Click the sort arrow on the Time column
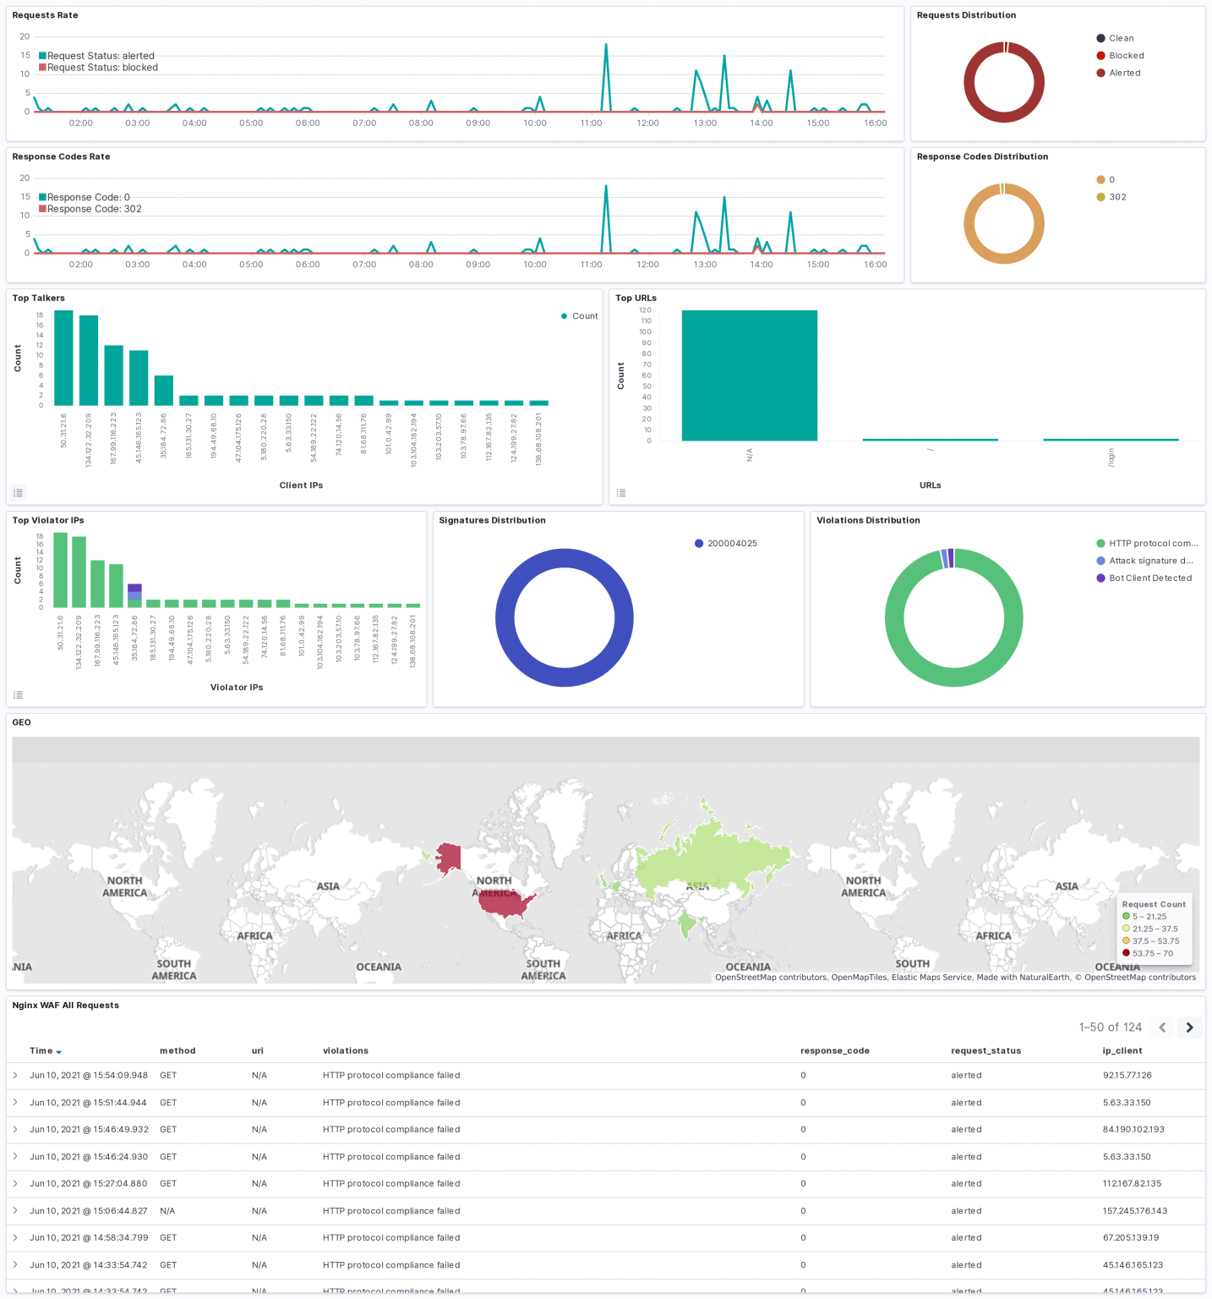The width and height of the screenshot is (1212, 1299). [58, 1051]
